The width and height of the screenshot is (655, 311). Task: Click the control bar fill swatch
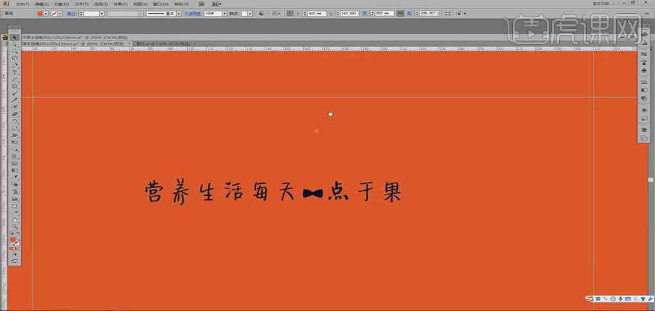40,13
